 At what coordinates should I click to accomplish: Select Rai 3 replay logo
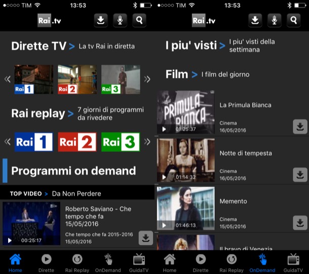(121, 142)
